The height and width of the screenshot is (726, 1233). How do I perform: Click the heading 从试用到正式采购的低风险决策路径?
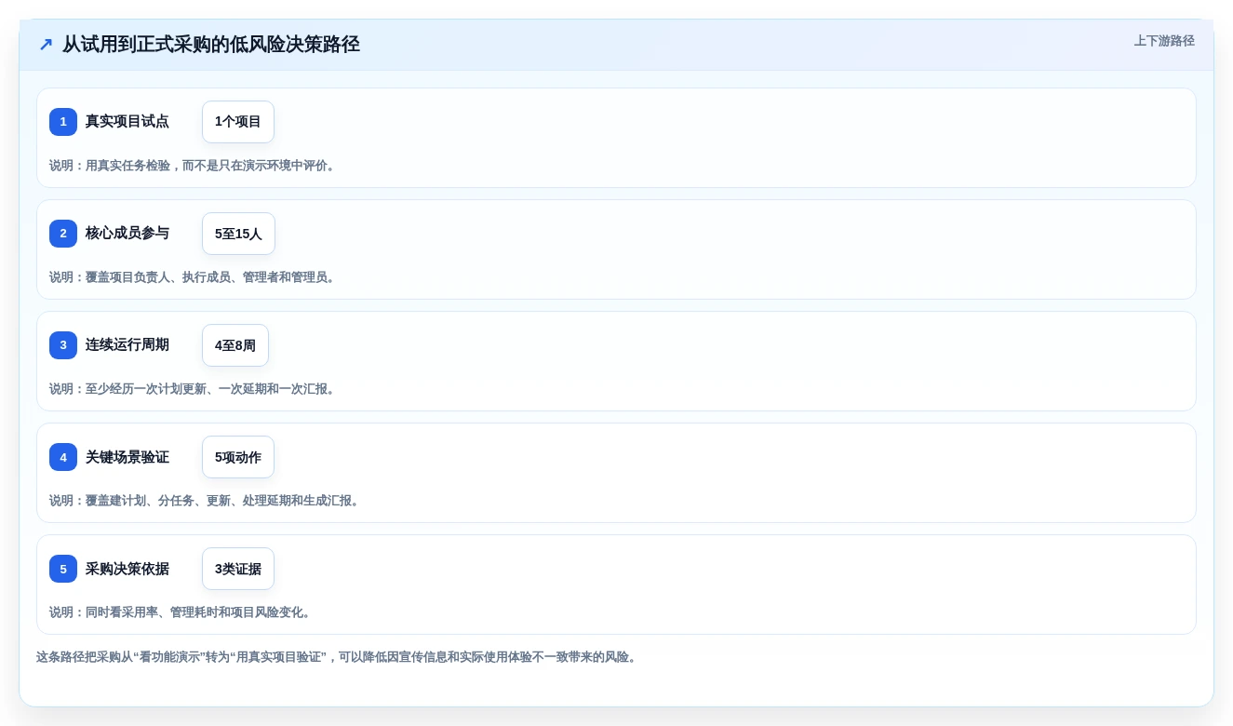point(211,45)
